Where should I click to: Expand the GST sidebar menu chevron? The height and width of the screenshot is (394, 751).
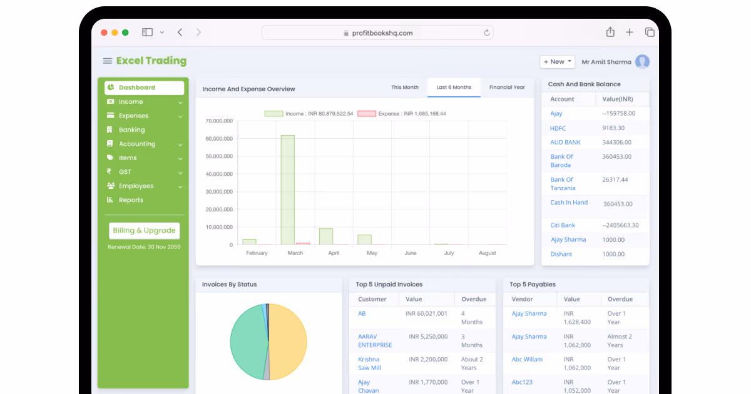point(180,173)
